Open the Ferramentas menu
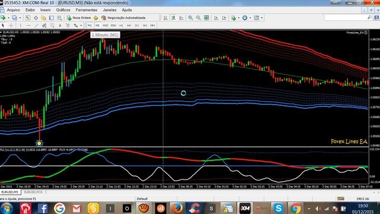Viewport: 380px width, 214px height. pos(86,10)
